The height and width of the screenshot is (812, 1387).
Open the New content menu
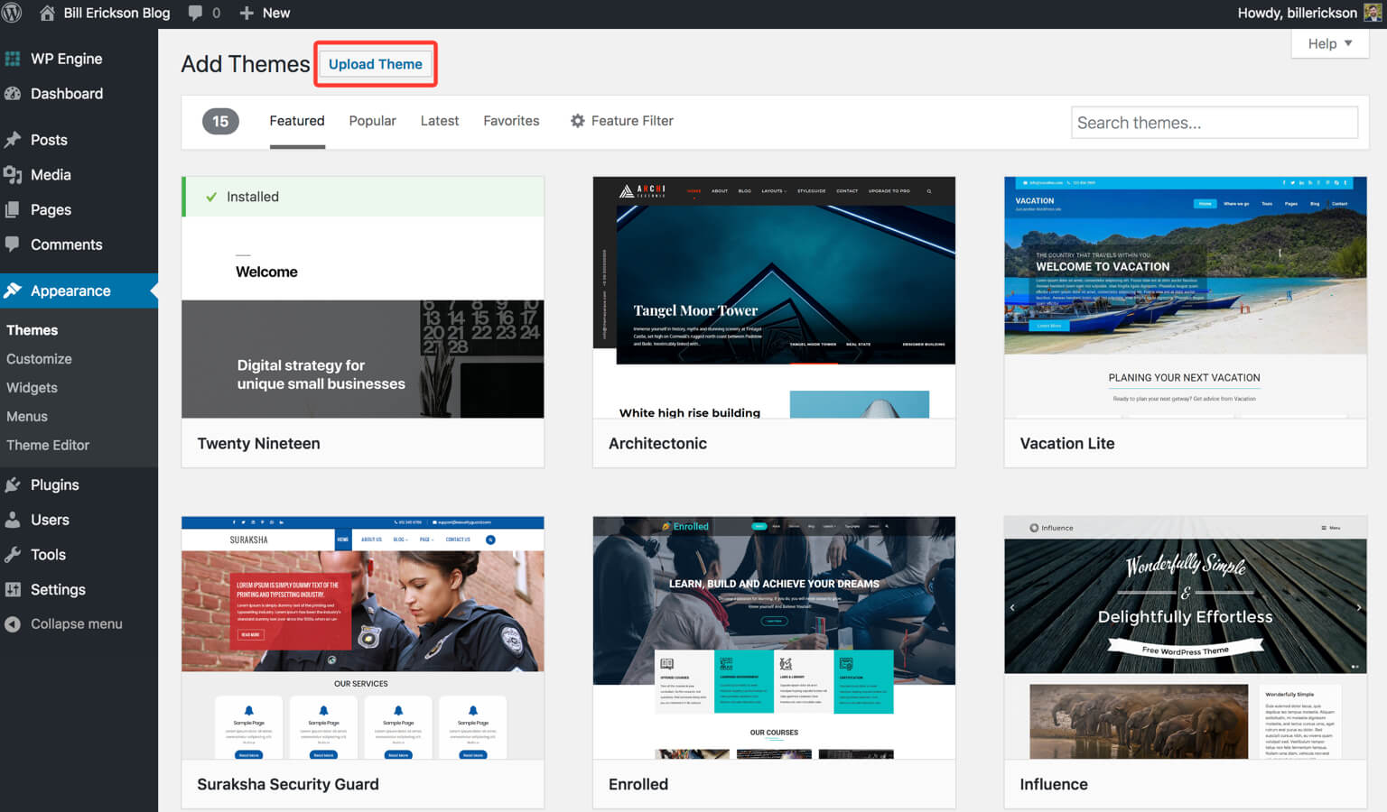(x=265, y=13)
